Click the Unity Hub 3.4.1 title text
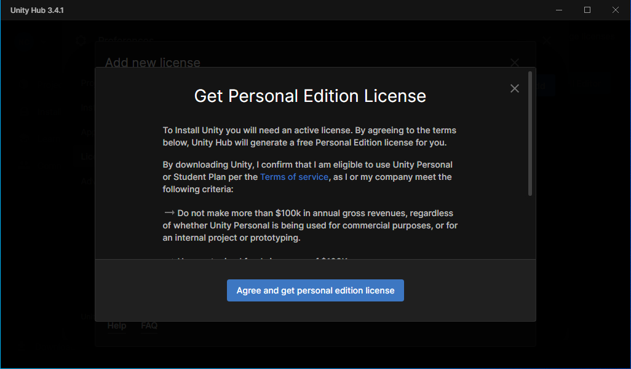This screenshot has width=631, height=369. coord(37,10)
